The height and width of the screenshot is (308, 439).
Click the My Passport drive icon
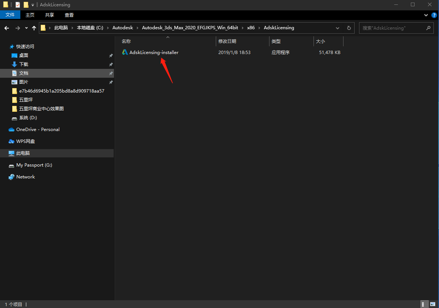pyautogui.click(x=11, y=166)
